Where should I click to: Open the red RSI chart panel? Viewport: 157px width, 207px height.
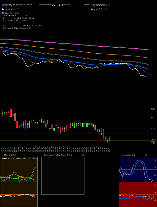pyautogui.click(x=138, y=194)
